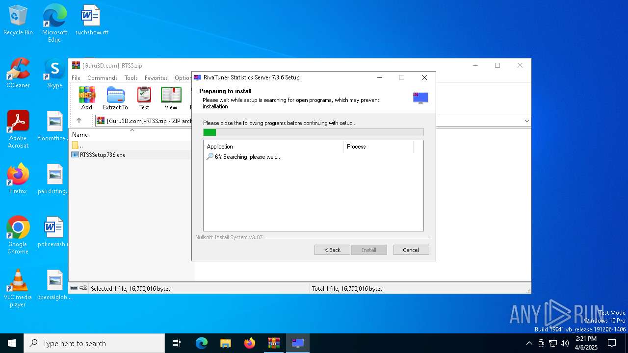Open the Tools menu in WinRAR
This screenshot has width=628, height=353.
131,78
